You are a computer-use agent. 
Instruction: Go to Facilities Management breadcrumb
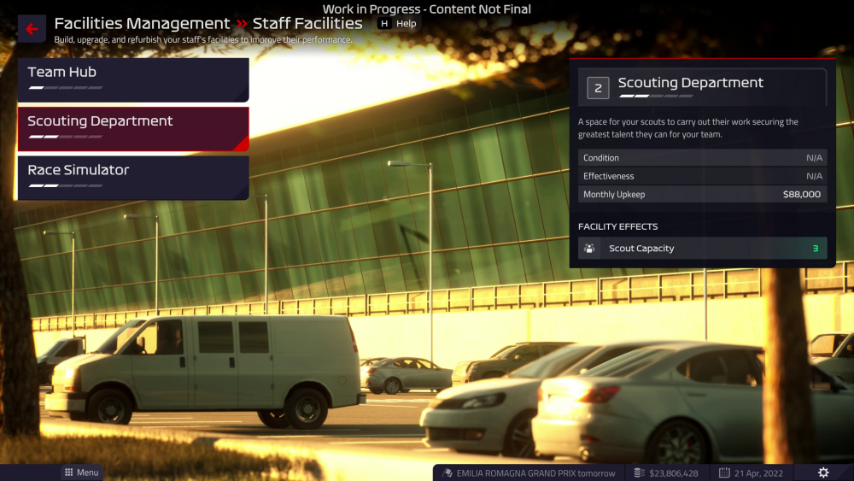click(x=142, y=23)
